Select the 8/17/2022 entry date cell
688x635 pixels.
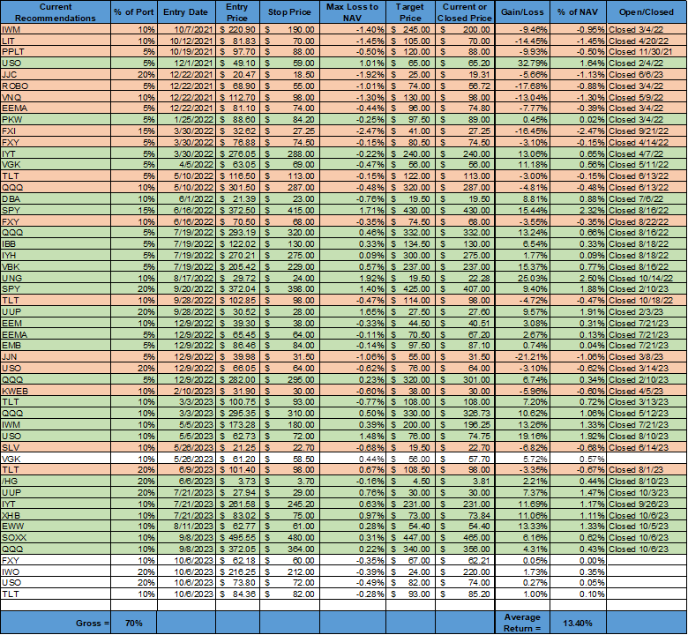point(186,278)
